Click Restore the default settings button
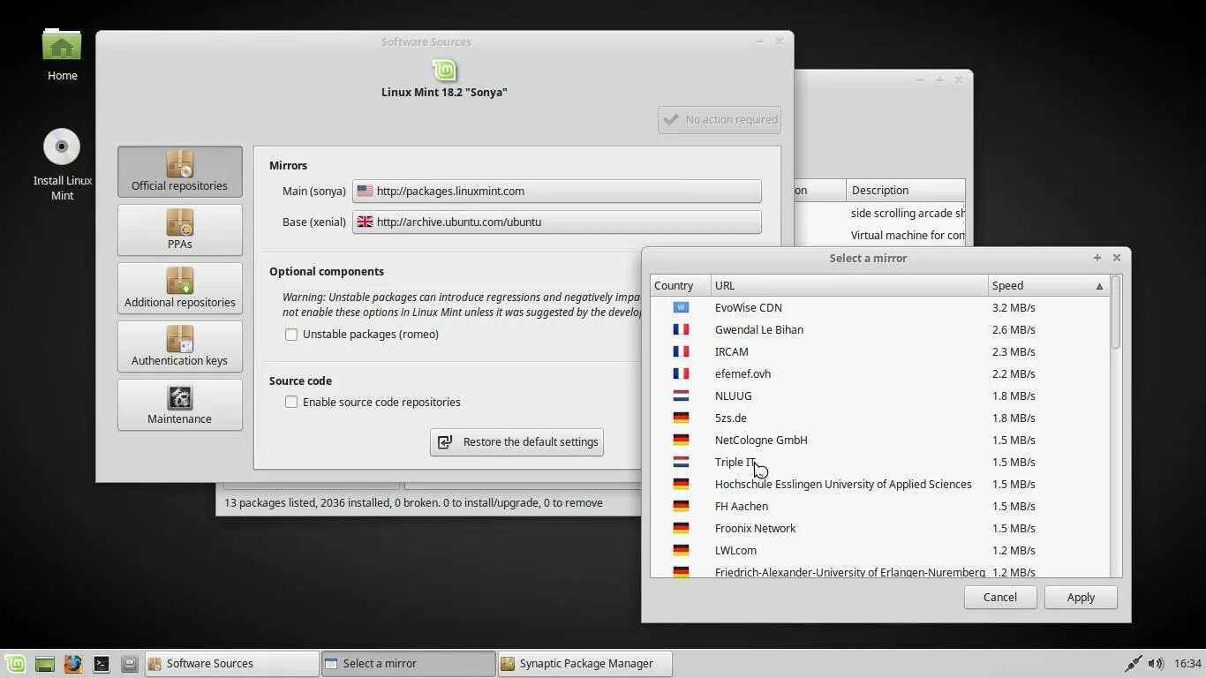 (516, 442)
